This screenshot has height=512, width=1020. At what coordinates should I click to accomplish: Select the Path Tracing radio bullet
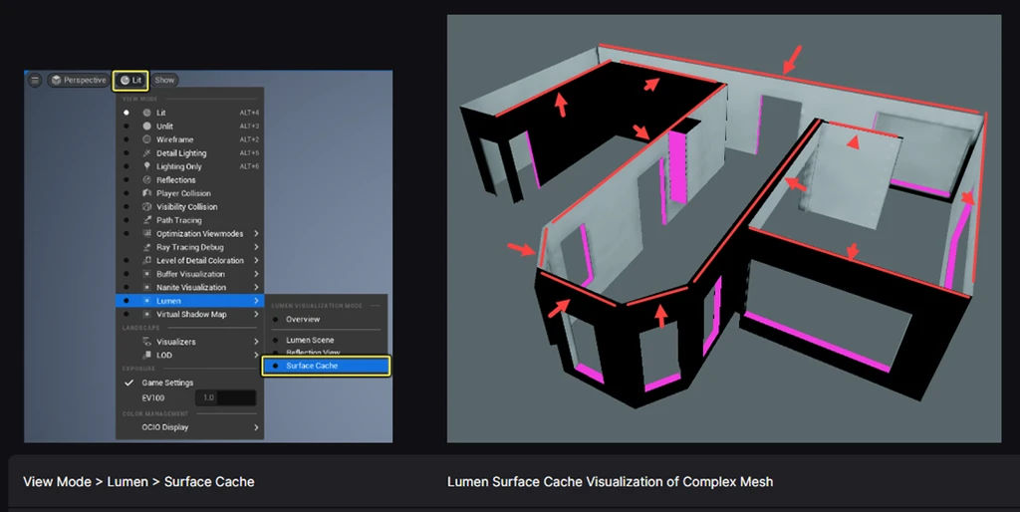[127, 220]
